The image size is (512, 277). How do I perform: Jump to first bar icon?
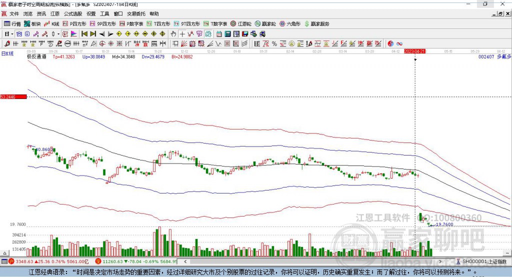coord(84,34)
